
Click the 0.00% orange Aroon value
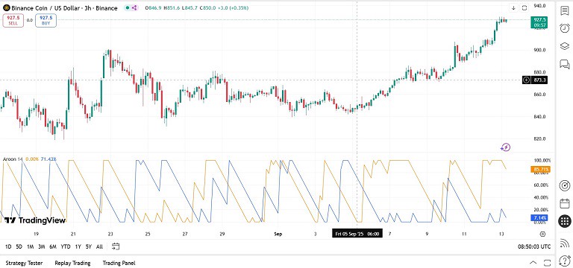tap(32, 159)
